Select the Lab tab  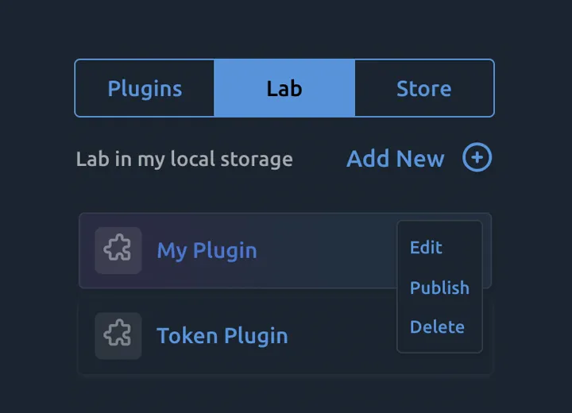[x=284, y=88]
